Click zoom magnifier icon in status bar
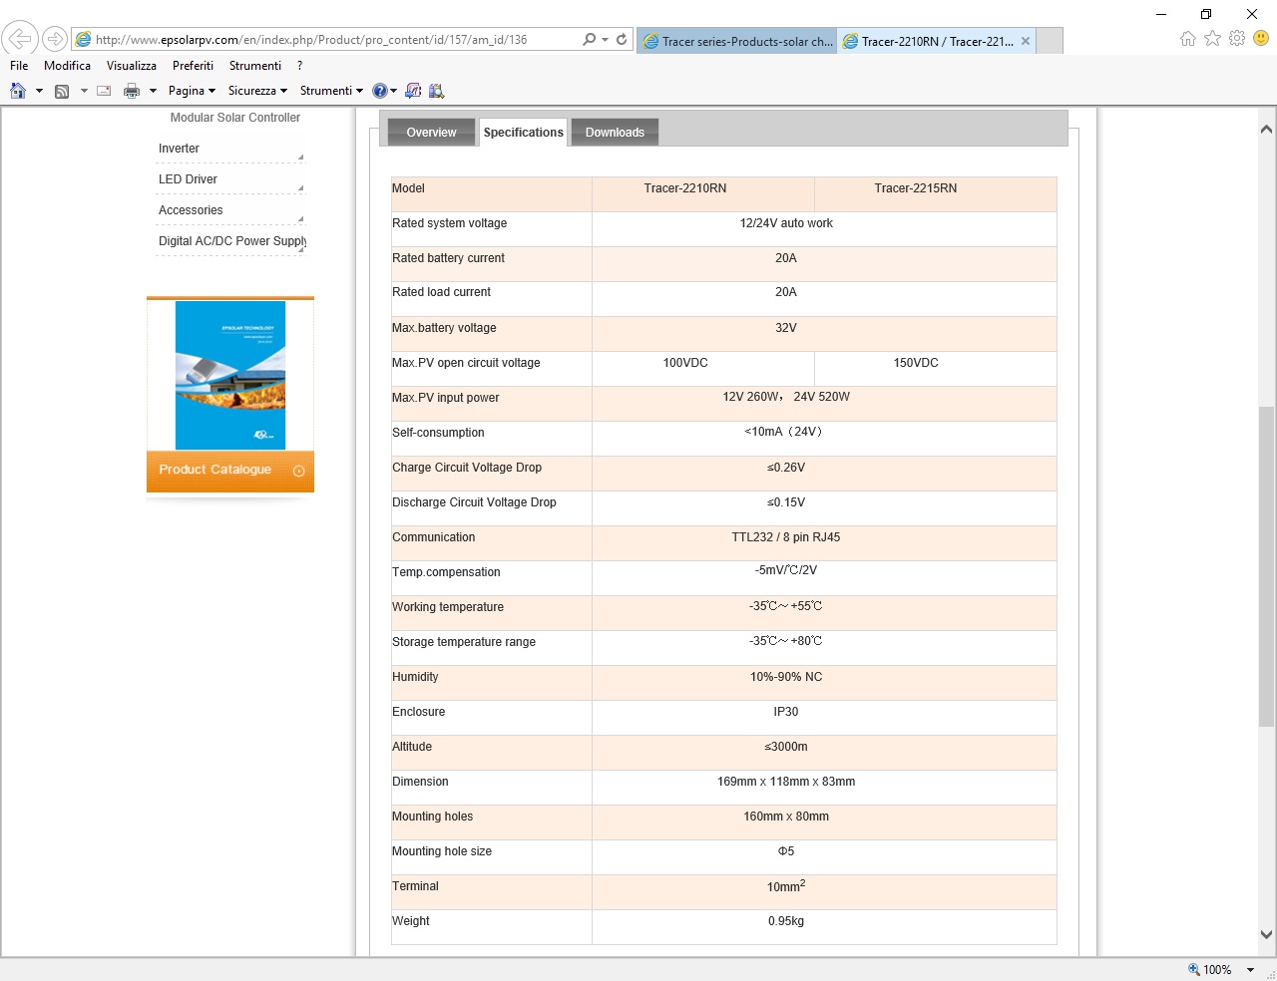The image size is (1277, 981). pyautogui.click(x=1193, y=969)
